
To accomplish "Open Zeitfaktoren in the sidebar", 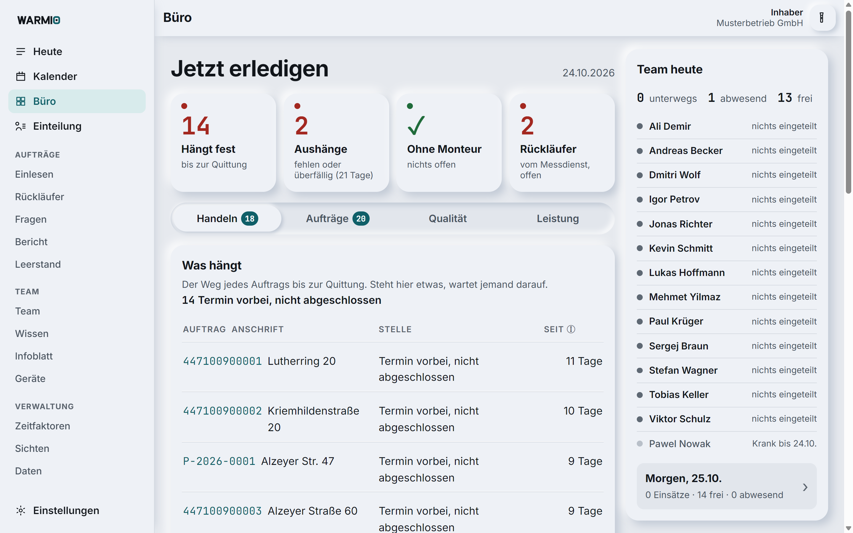I will coord(42,426).
